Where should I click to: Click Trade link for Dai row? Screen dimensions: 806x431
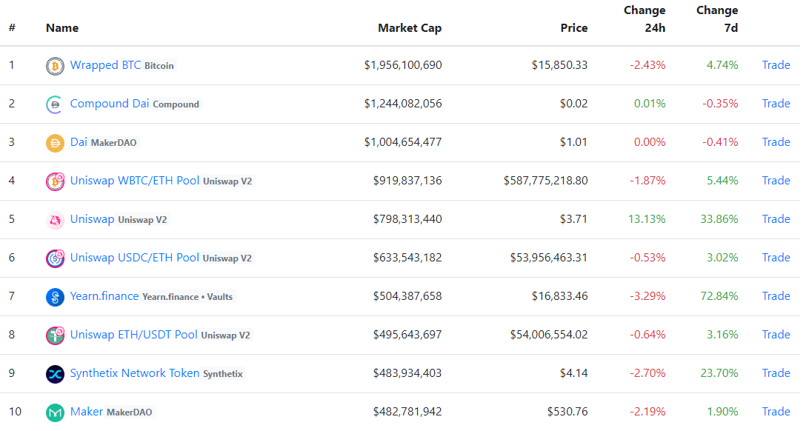pos(776,142)
